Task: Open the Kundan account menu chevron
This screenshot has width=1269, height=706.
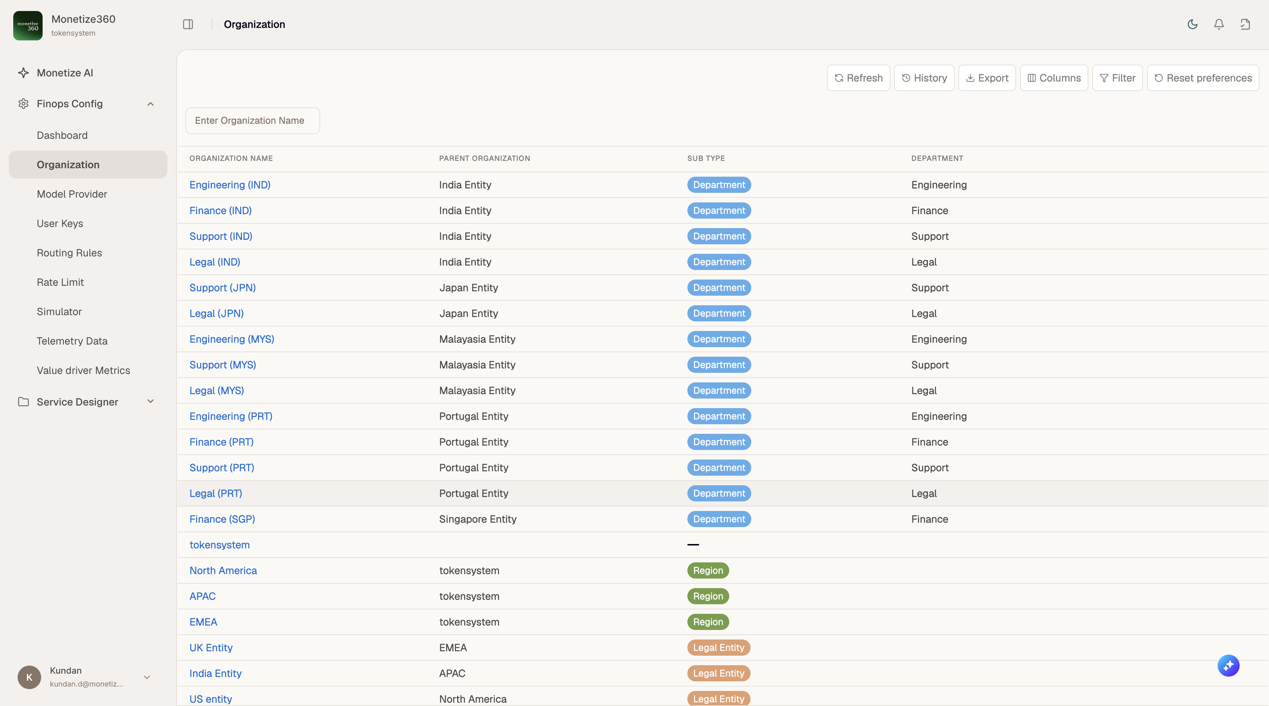Action: (x=147, y=677)
